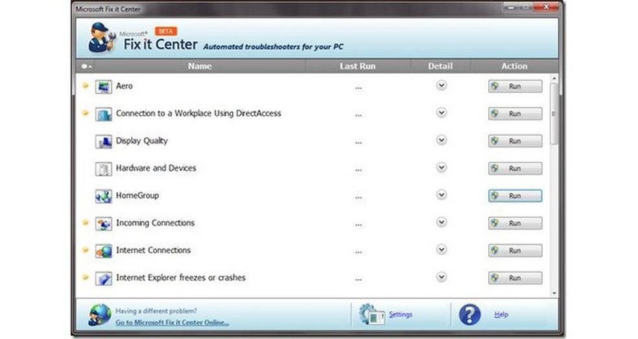Select the HomeGroup row name

point(137,195)
